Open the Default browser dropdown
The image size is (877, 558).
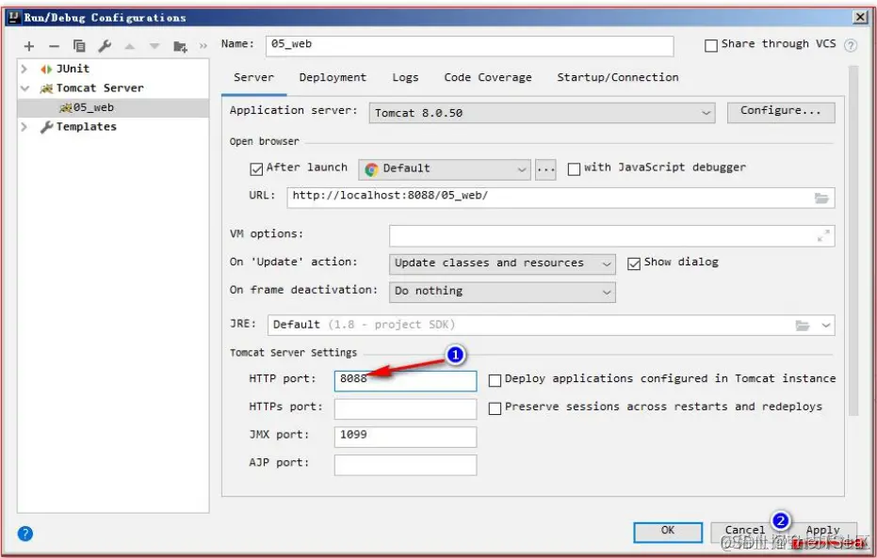(445, 169)
